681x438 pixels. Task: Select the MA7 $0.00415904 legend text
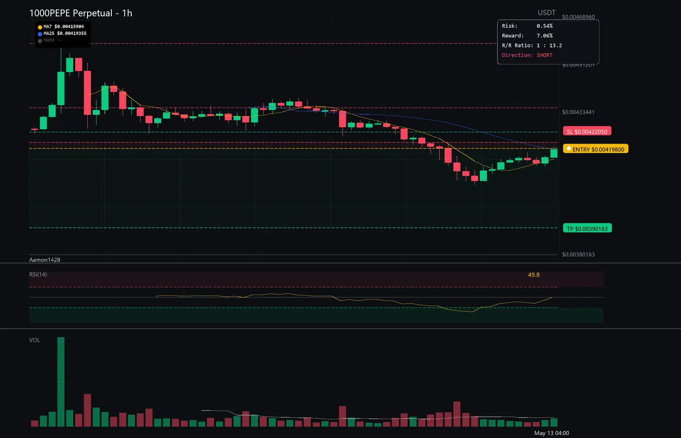(64, 27)
